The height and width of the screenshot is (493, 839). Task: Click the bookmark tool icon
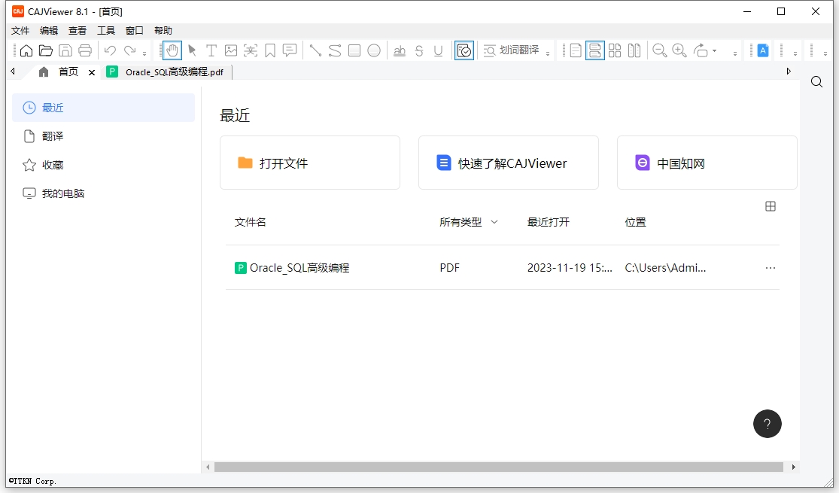click(x=270, y=50)
